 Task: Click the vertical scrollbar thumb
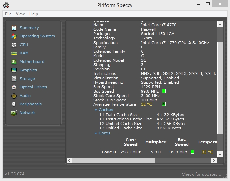pos(220,88)
